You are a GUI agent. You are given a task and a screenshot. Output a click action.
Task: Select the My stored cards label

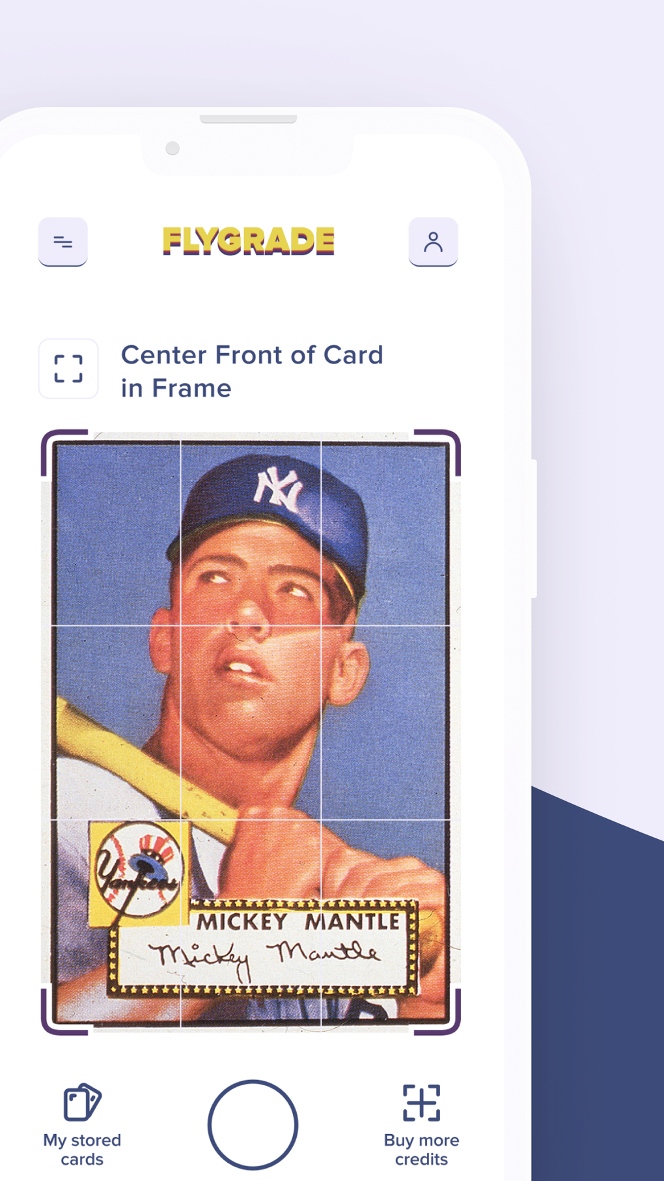(82, 1150)
